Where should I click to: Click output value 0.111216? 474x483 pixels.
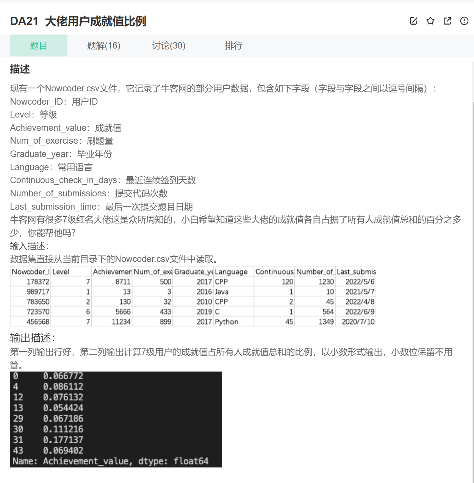pyautogui.click(x=63, y=429)
